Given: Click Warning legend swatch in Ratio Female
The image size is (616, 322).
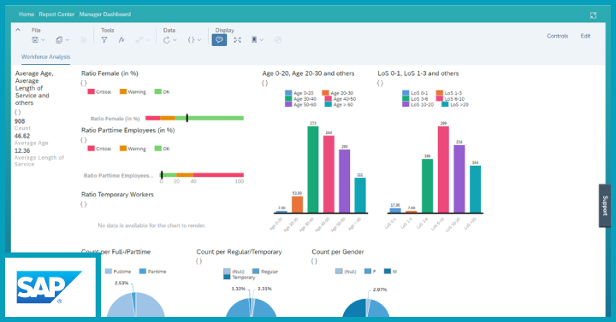Looking at the screenshot, I should point(123,91).
